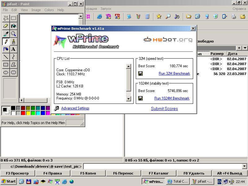Pick the Airbrush spray tool
This screenshot has height=186, width=248.
6,49
